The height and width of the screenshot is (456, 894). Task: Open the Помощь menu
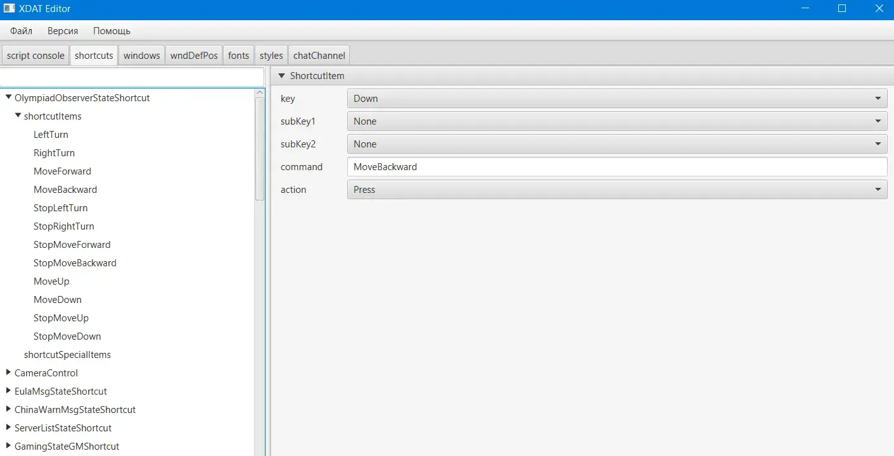pos(112,30)
